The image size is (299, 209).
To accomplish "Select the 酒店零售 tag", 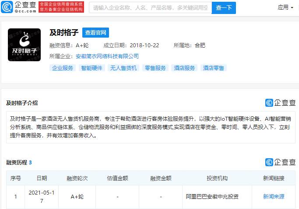I will (213, 68).
